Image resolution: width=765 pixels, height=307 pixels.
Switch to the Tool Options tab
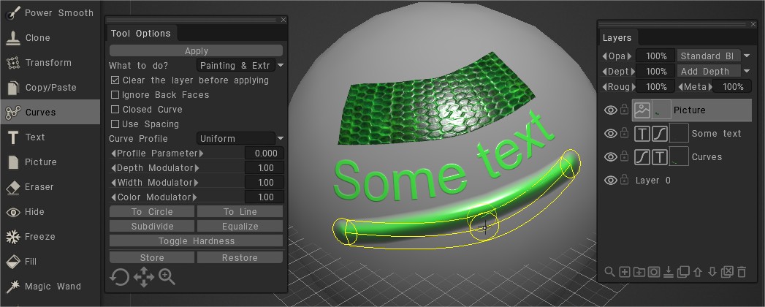point(141,33)
